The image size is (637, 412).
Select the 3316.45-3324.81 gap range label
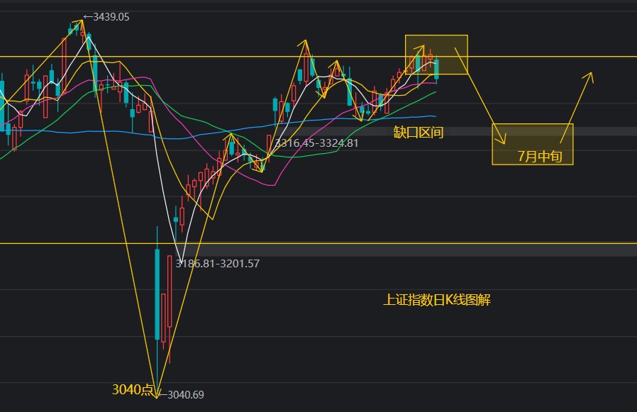[x=316, y=143]
